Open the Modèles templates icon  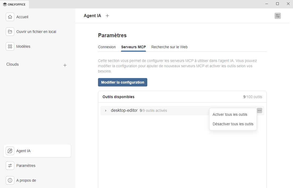10,46
